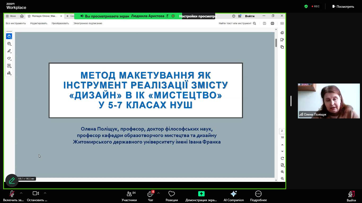Zoom in on the PDF page
This screenshot has height=203, width=362.
click(282, 172)
